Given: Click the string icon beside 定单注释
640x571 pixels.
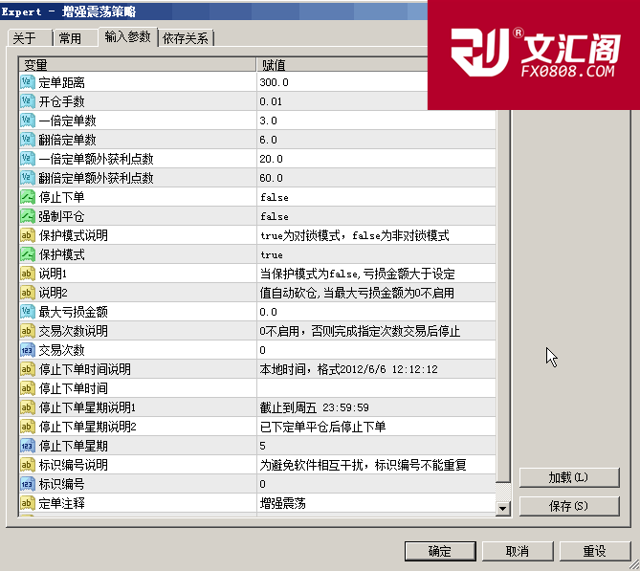Looking at the screenshot, I should (x=28, y=503).
